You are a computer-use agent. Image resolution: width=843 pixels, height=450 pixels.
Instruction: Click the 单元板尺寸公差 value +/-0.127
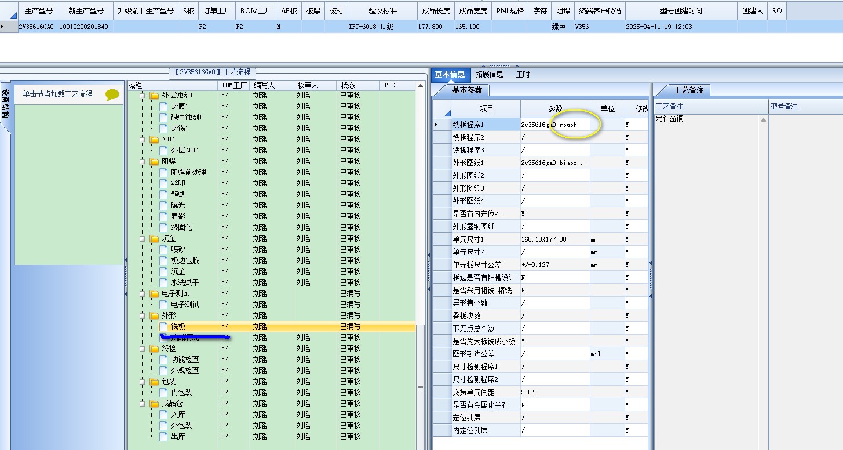point(555,265)
